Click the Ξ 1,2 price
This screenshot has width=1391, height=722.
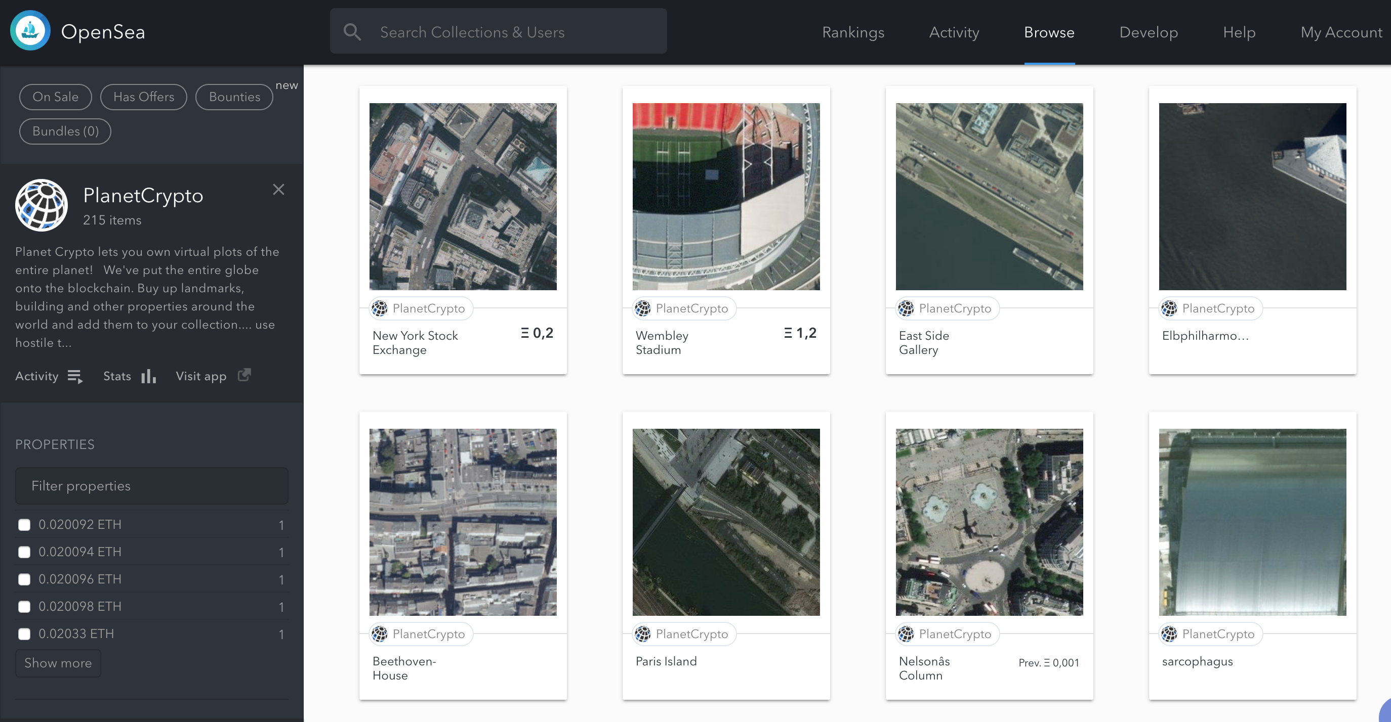click(800, 333)
